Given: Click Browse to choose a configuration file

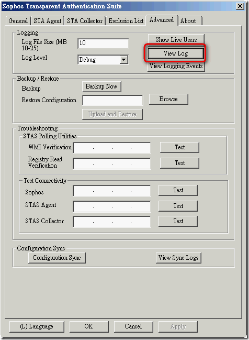Looking at the screenshot, I should click(168, 99).
